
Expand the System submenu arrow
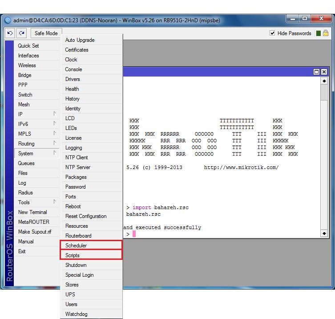[55, 153]
